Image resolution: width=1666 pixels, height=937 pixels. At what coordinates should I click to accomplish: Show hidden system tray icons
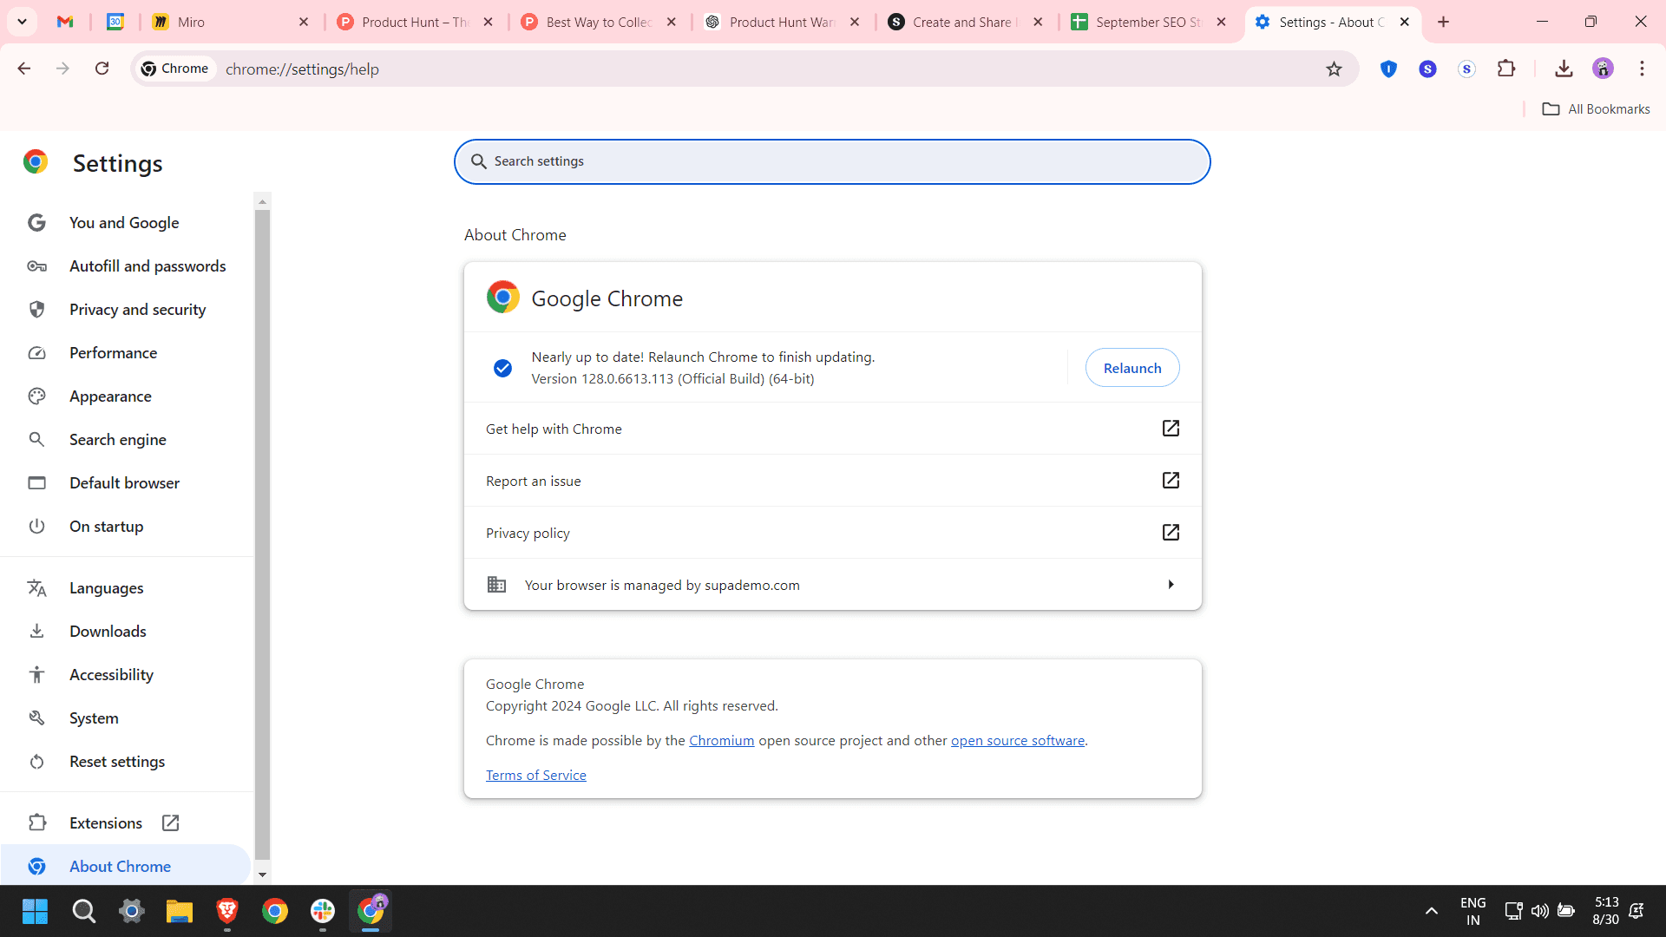click(x=1431, y=911)
